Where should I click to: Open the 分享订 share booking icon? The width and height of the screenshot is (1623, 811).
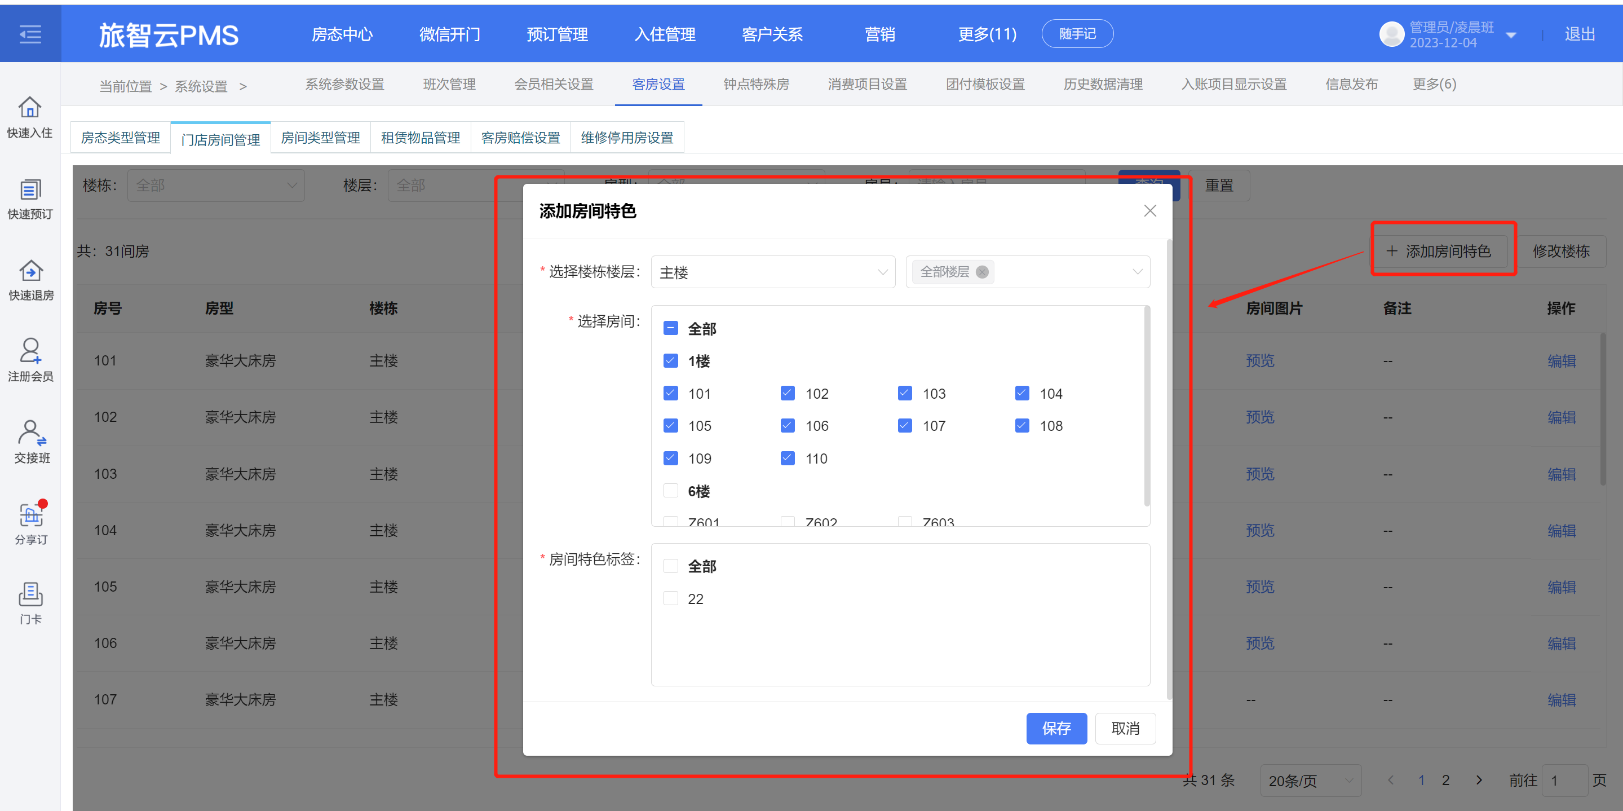point(31,523)
